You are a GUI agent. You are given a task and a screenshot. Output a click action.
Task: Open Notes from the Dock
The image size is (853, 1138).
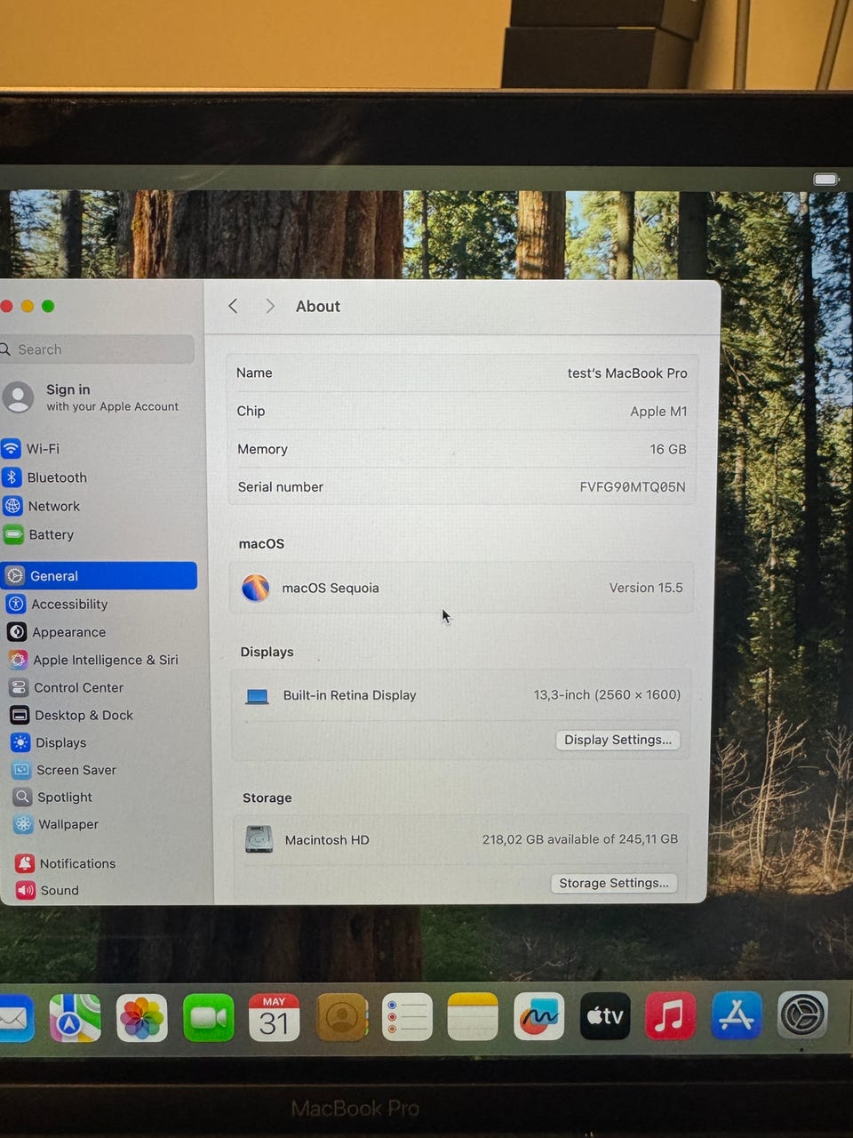pyautogui.click(x=473, y=1017)
